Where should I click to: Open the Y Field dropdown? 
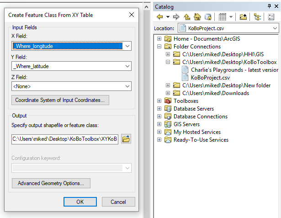(x=127, y=66)
